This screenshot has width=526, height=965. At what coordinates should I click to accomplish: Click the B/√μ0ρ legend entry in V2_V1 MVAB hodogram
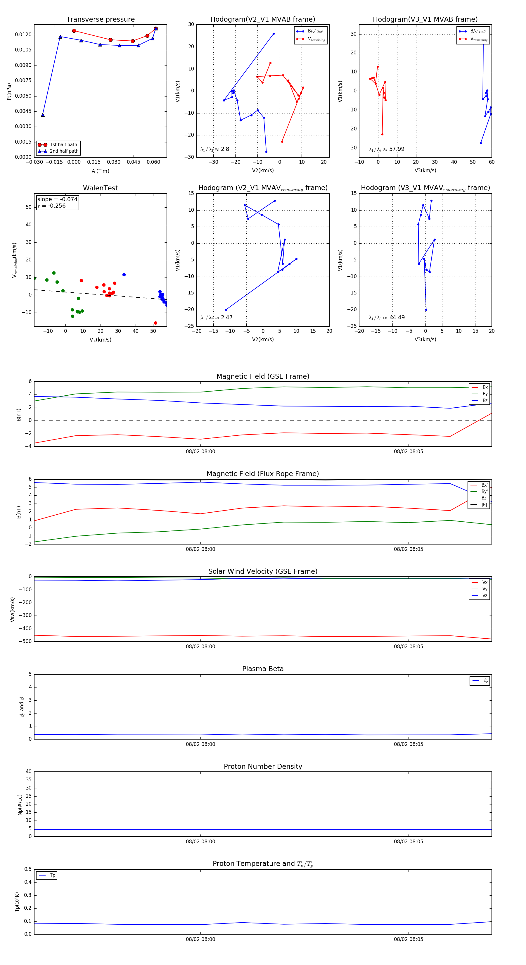click(311, 32)
